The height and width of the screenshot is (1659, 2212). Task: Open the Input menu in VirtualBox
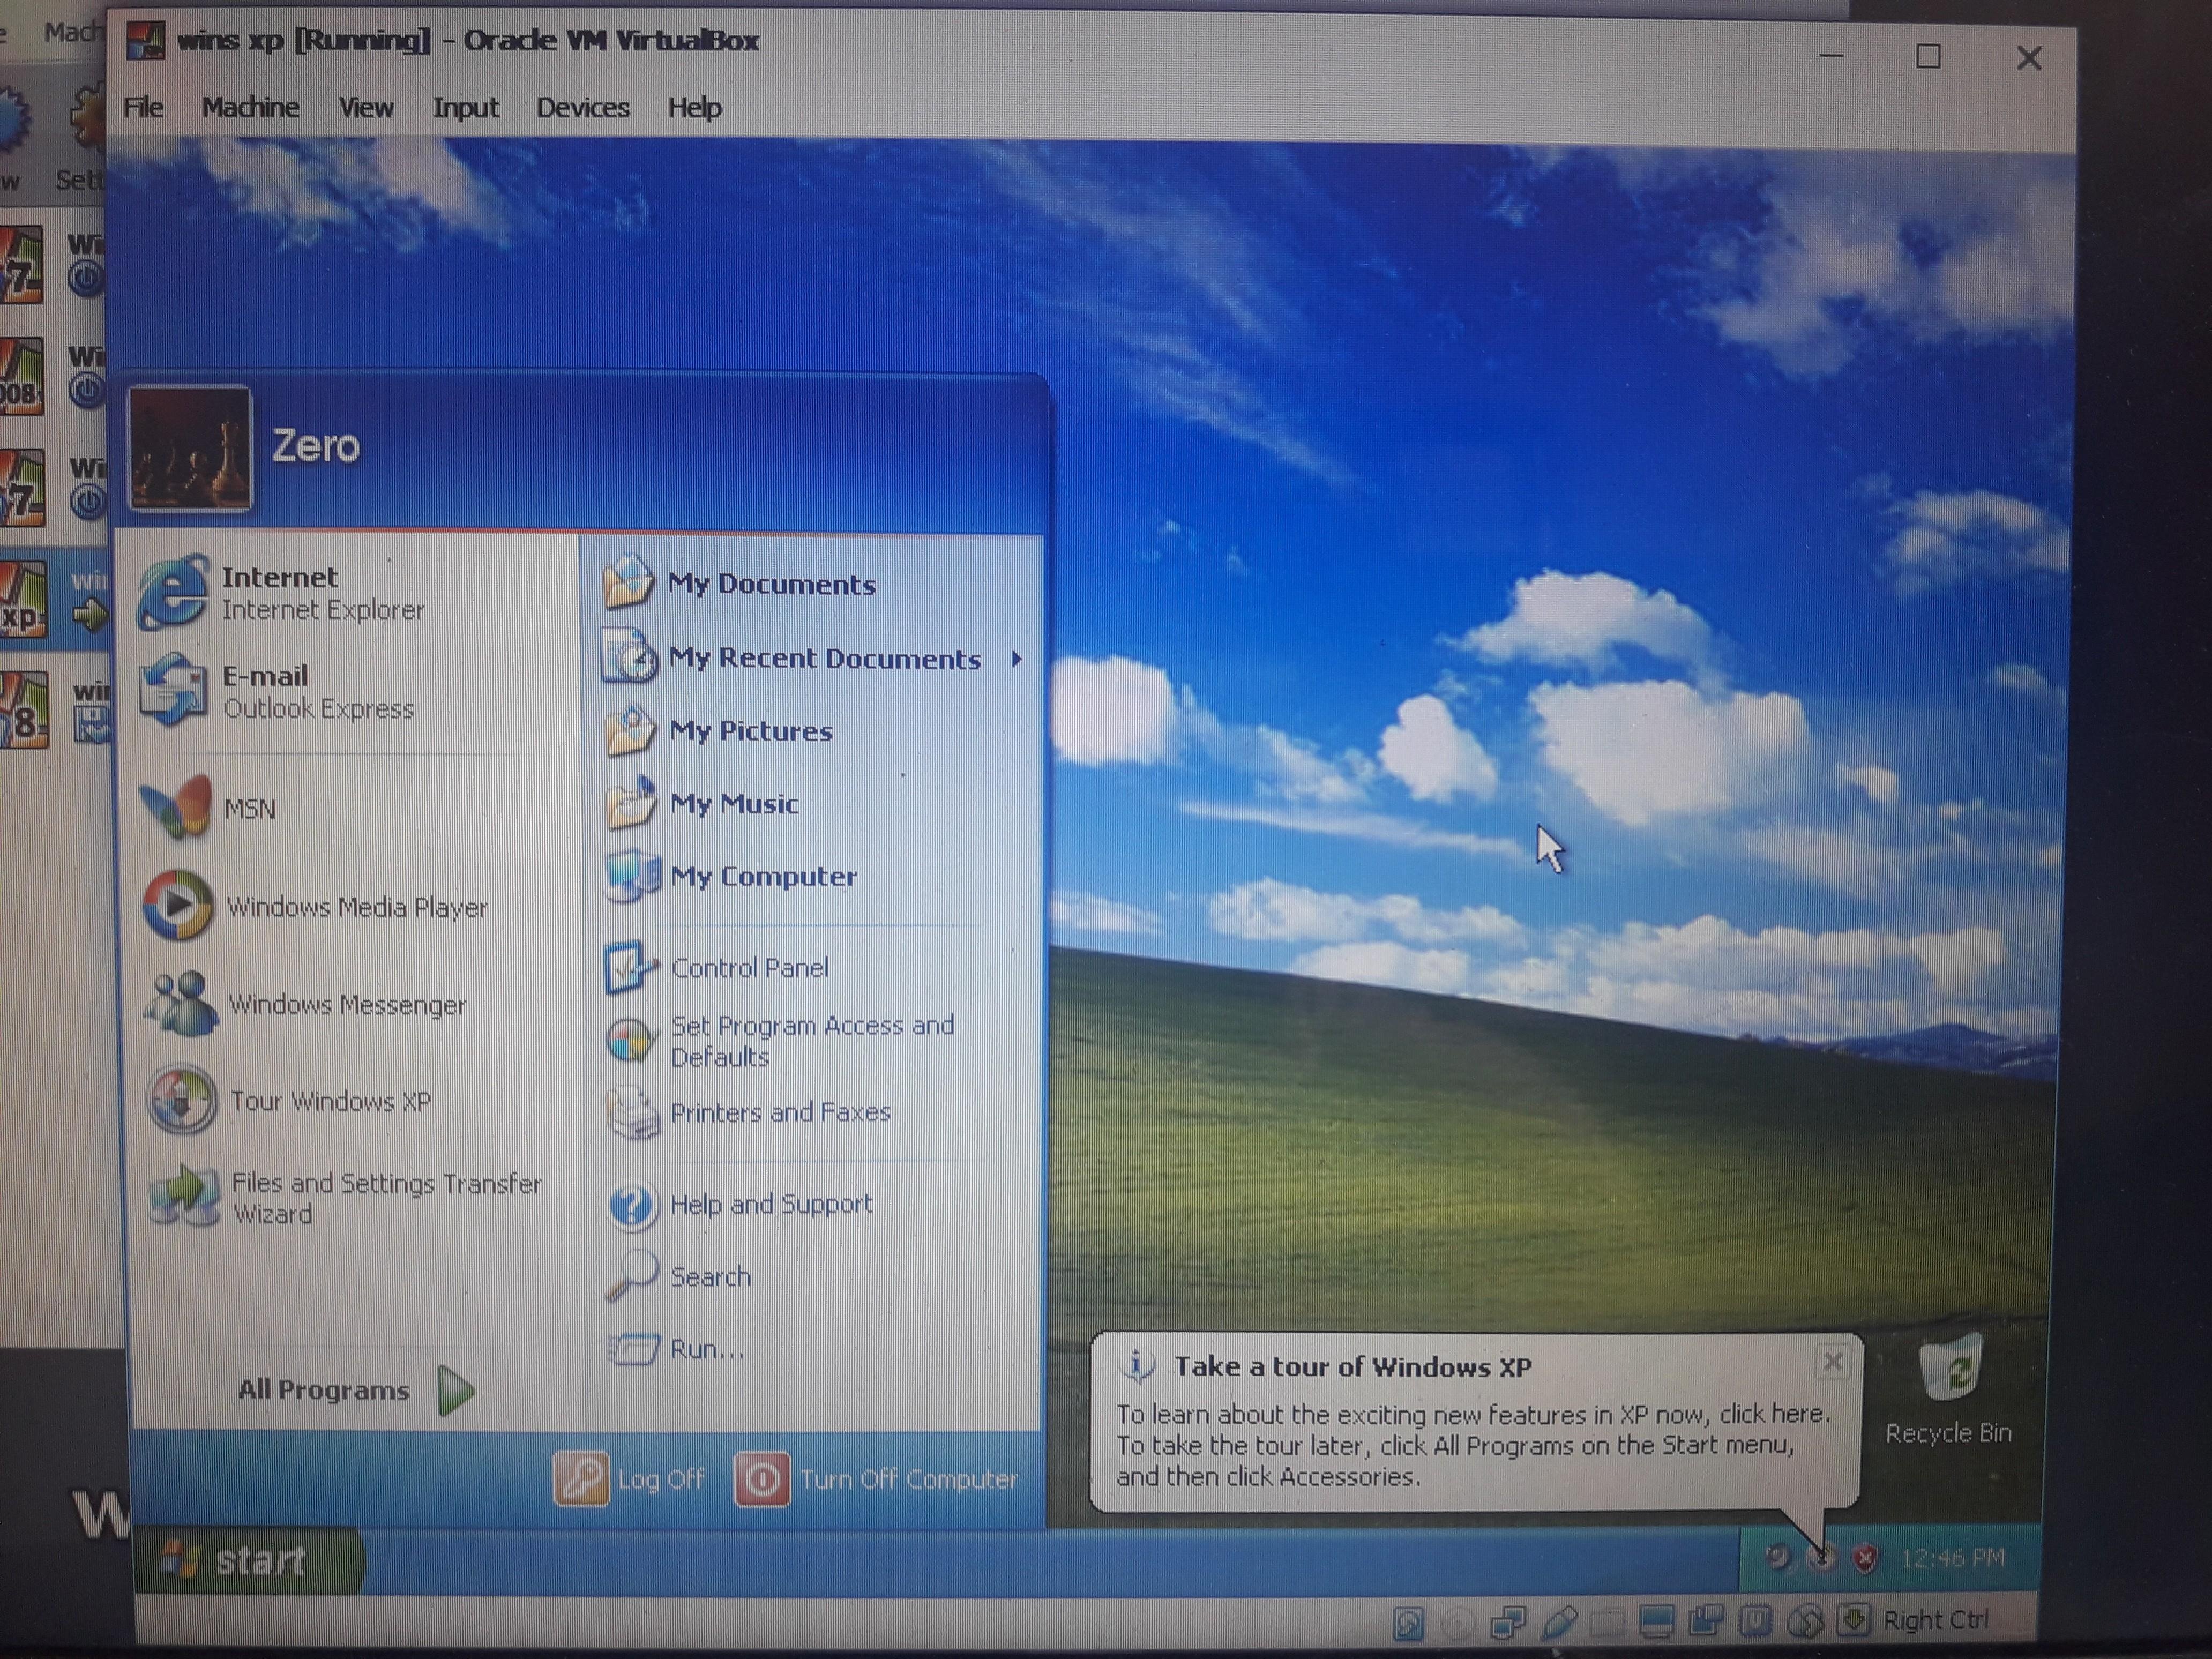[x=465, y=107]
